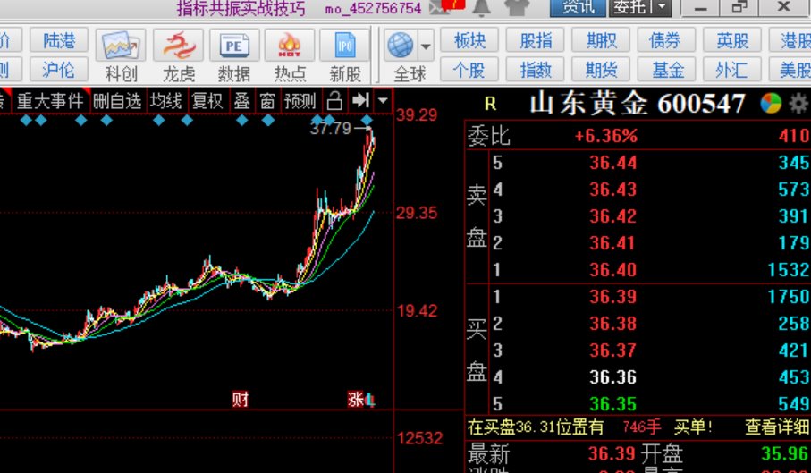Image resolution: width=811 pixels, height=473 pixels.
Task: Click 委比 value +6.36%
Action: tap(606, 137)
